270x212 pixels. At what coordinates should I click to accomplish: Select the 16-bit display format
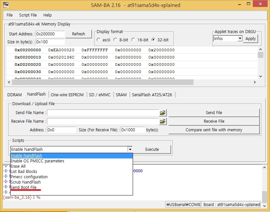point(133,40)
